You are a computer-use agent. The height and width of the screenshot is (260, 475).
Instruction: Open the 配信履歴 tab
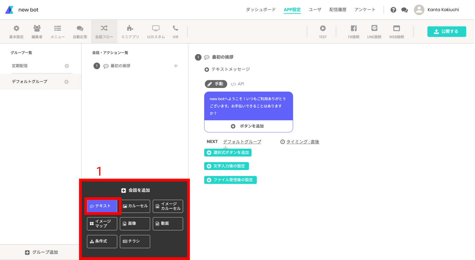[x=338, y=10]
